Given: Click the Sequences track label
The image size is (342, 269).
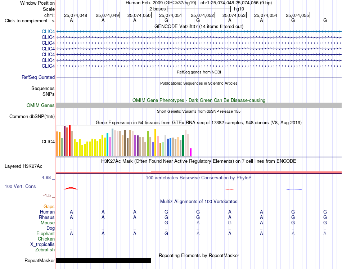Looking at the screenshot, I should click(43, 88).
